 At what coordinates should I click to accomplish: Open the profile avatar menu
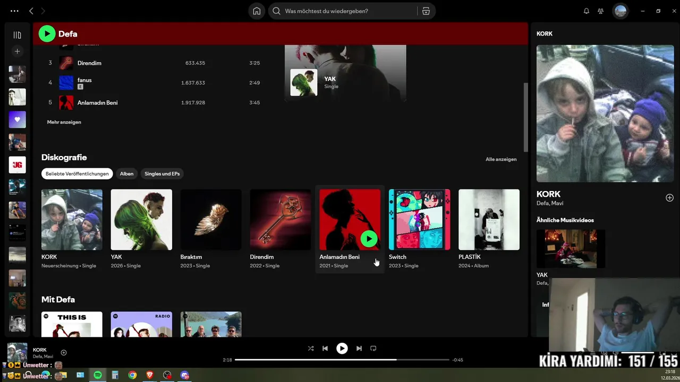coord(620,11)
